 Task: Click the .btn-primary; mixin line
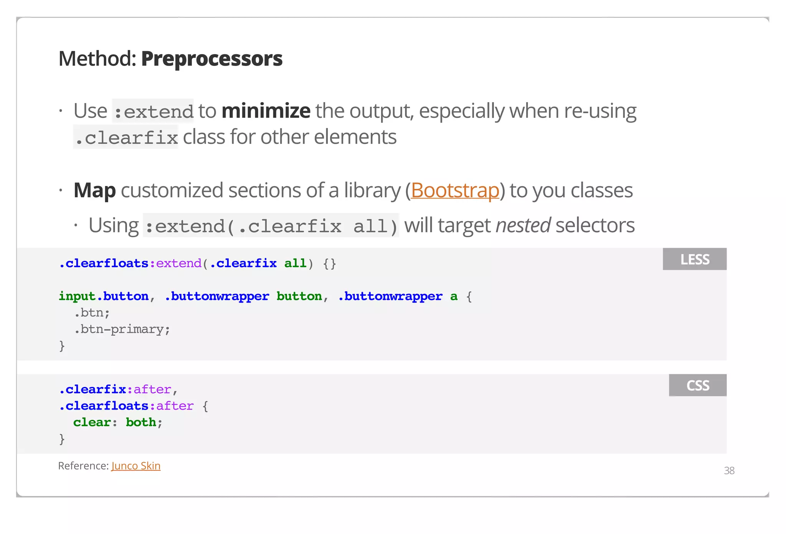pos(122,329)
